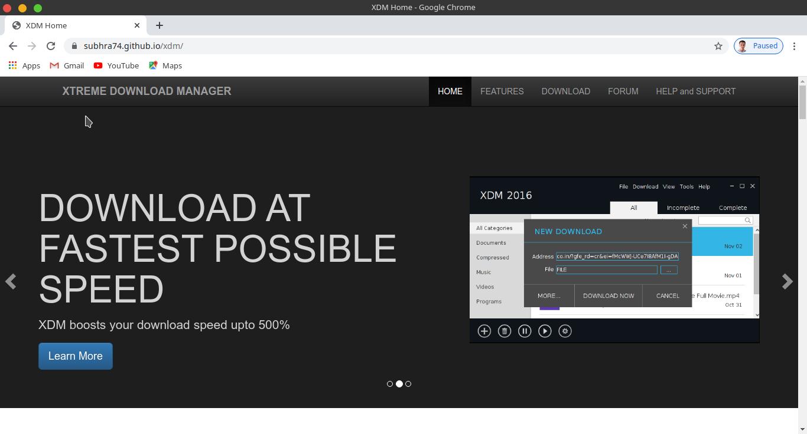Click the 'XDM boosts your download speed' text
Screen dimensions: 807x434
click(164, 325)
